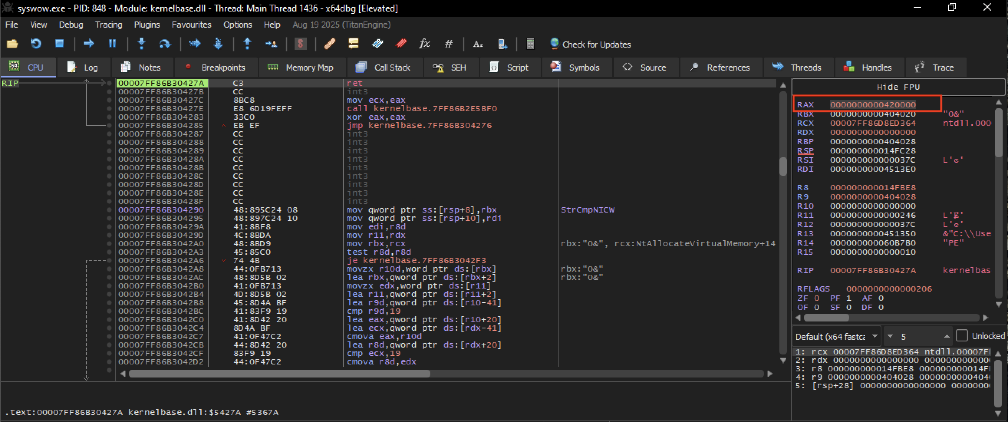The height and width of the screenshot is (422, 1008).
Task: Open bookmarks with the red tags icon
Action: tap(401, 44)
